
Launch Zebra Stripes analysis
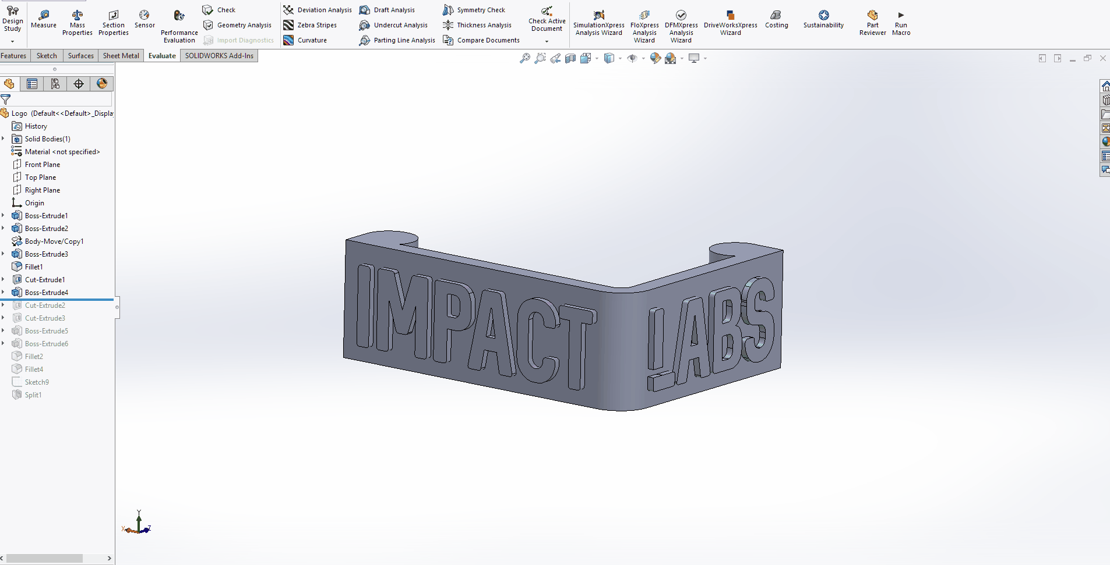point(311,25)
